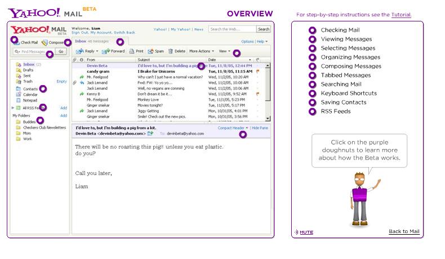445x259 pixels.
Task: Open the Inbox folder icon in sidebar
Action: (19, 64)
